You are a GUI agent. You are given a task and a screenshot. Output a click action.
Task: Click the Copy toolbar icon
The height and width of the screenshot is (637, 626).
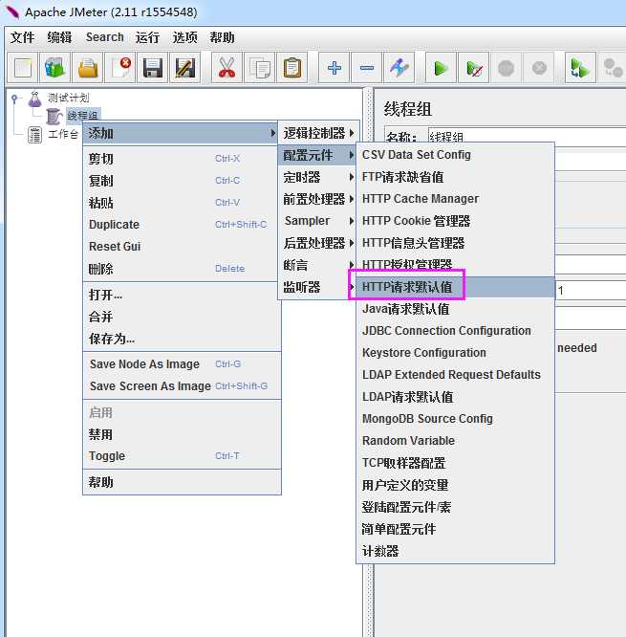click(x=260, y=68)
